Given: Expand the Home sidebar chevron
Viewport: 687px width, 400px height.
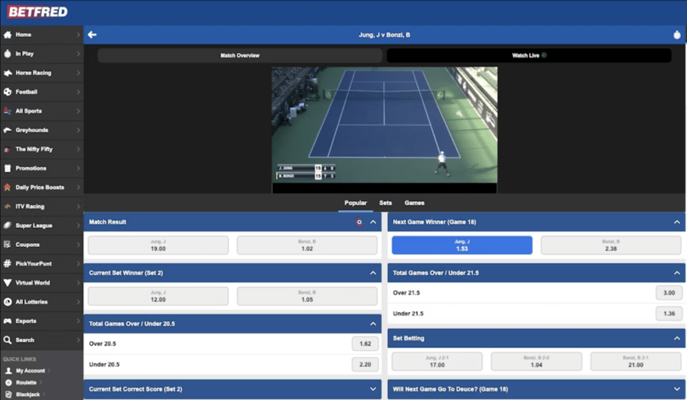Looking at the screenshot, I should click(78, 35).
